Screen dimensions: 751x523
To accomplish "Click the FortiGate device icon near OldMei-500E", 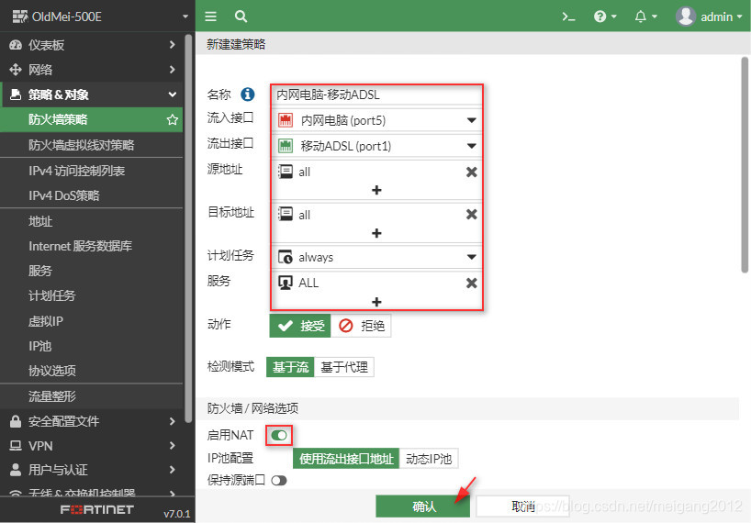I will click(19, 17).
